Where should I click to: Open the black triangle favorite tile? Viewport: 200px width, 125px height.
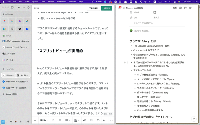tap(19, 29)
